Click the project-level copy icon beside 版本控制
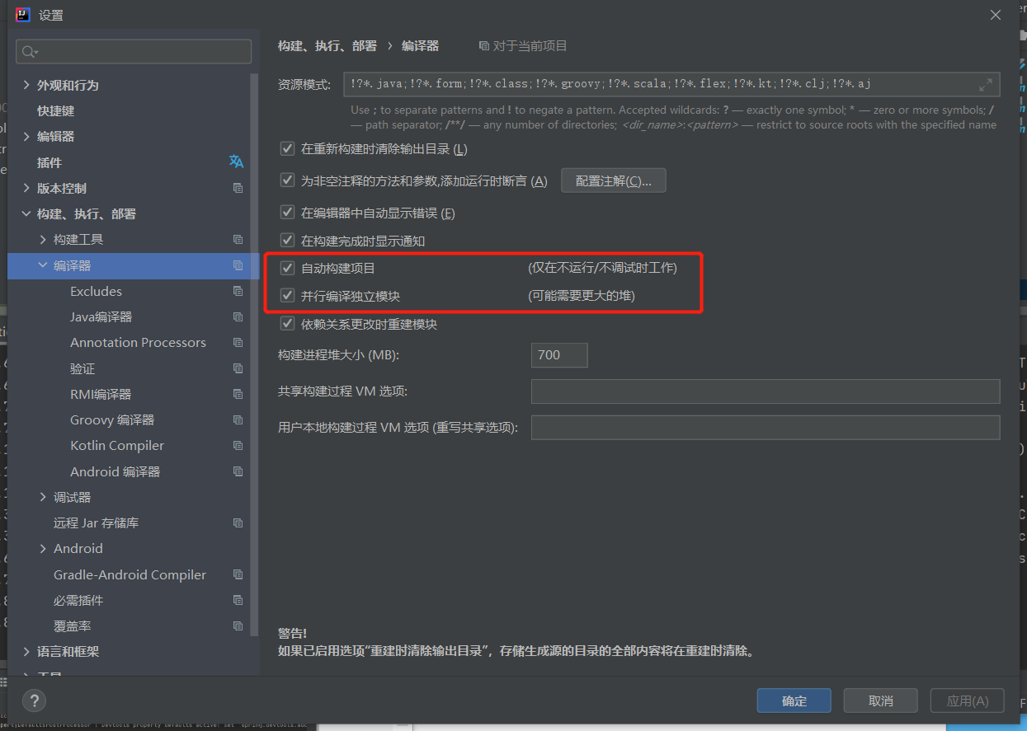The image size is (1027, 731). [x=238, y=188]
